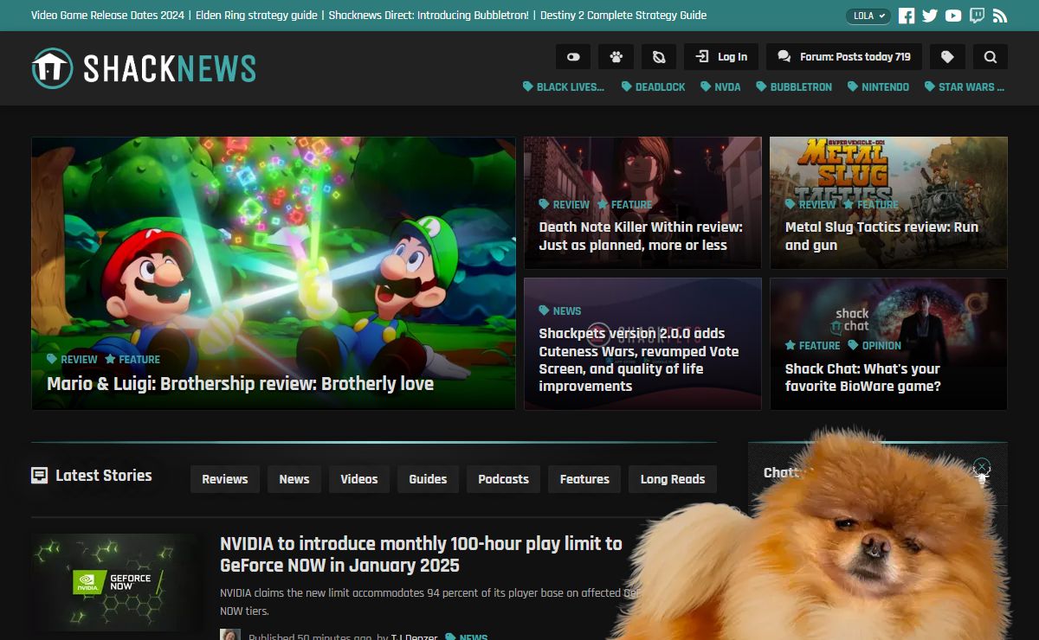Click FEATURE tag on Shack Chat card

pyautogui.click(x=812, y=345)
